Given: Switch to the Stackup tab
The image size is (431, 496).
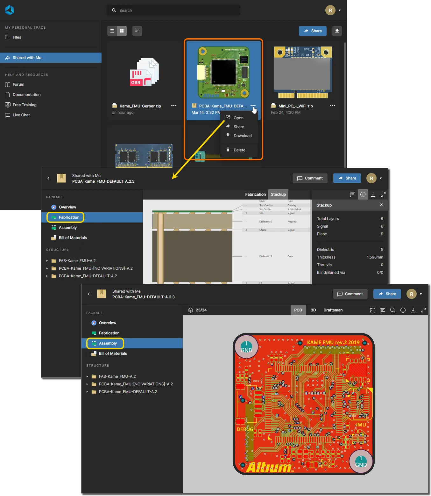Looking at the screenshot, I should tap(278, 194).
